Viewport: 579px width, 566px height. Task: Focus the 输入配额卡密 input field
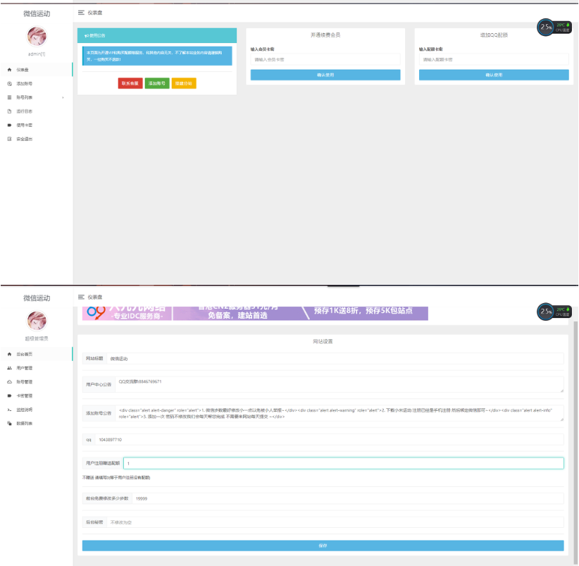click(x=493, y=60)
